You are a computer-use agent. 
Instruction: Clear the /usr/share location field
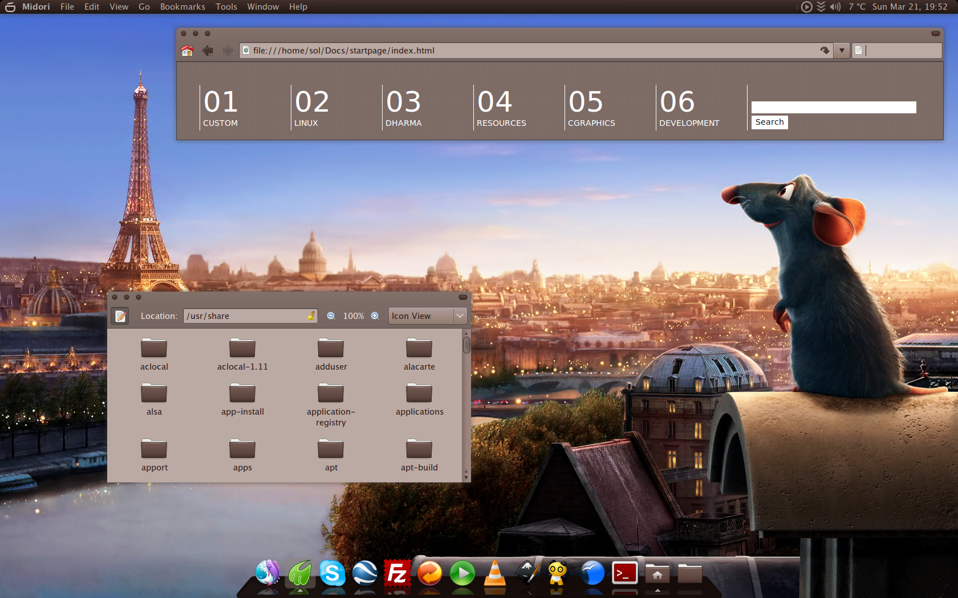pyautogui.click(x=311, y=316)
